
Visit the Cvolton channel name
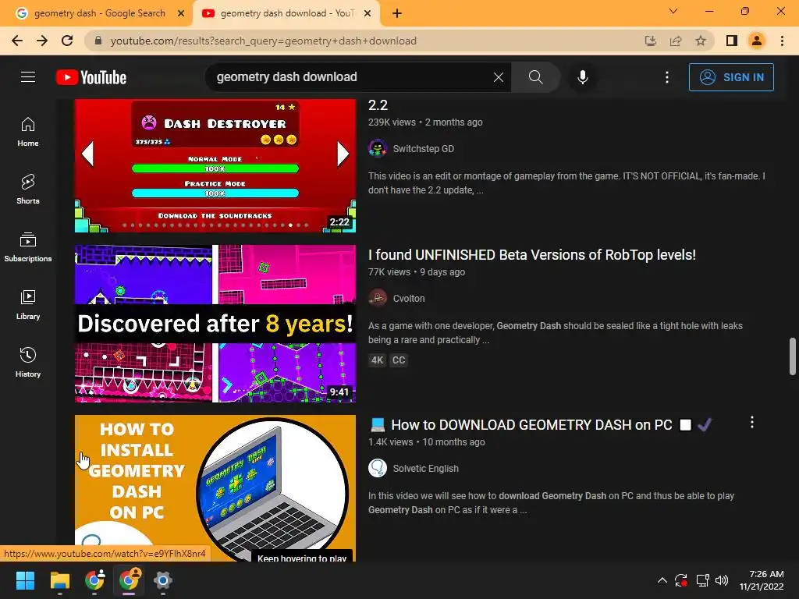pos(409,299)
